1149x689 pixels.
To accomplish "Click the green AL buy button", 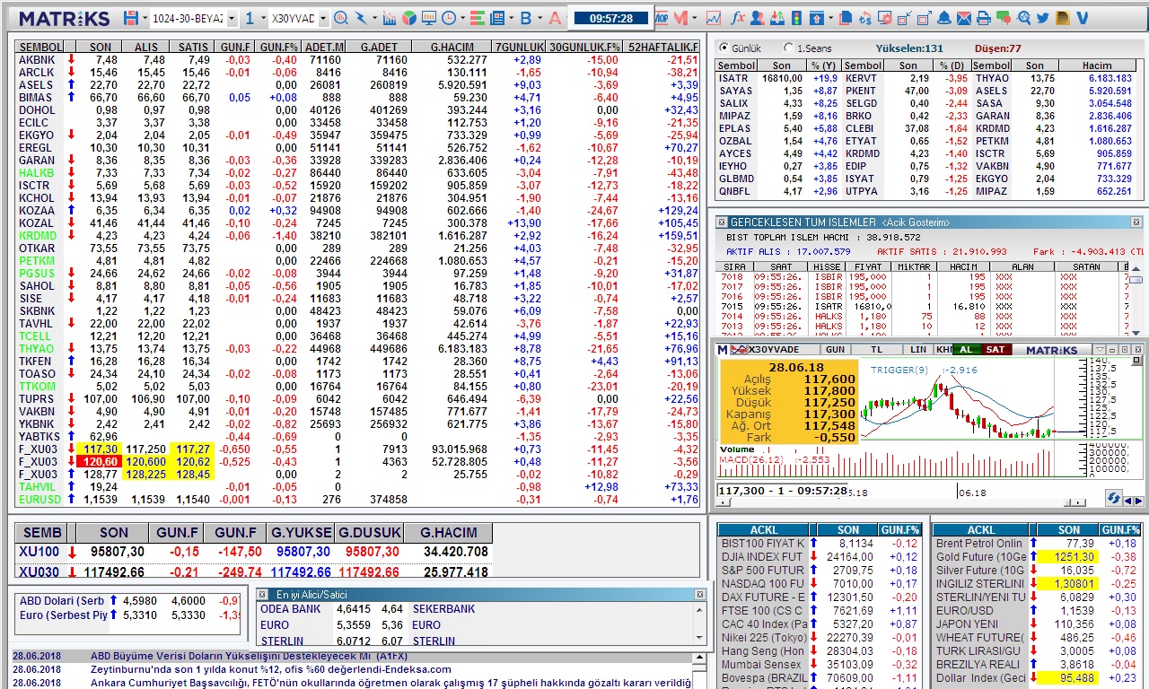I will tap(967, 349).
